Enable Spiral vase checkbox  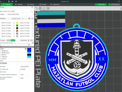(x=19, y=72)
